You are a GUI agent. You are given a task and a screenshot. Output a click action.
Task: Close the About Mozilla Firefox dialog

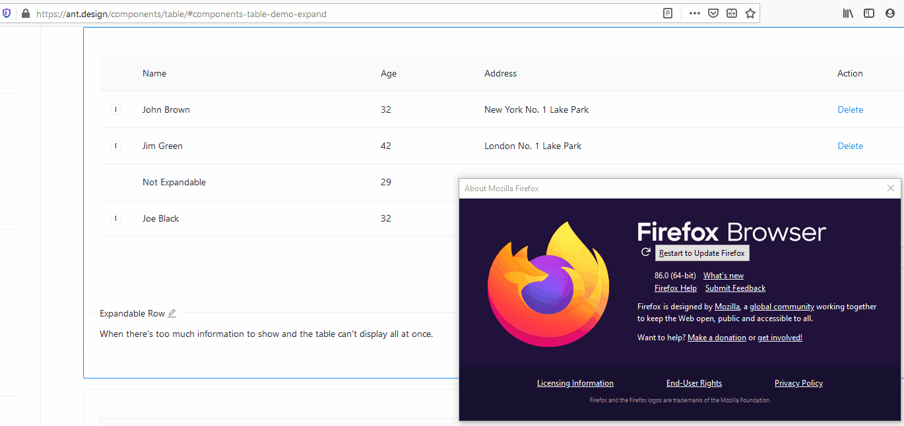[891, 188]
